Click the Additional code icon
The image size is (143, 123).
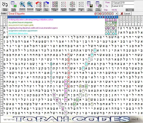tap(55, 4)
